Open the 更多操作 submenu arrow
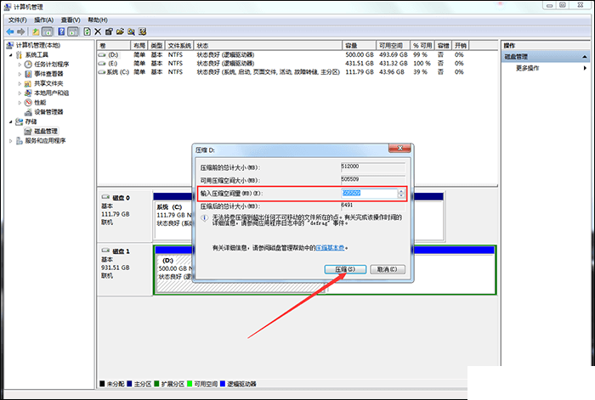The height and width of the screenshot is (400, 595). coord(585,68)
